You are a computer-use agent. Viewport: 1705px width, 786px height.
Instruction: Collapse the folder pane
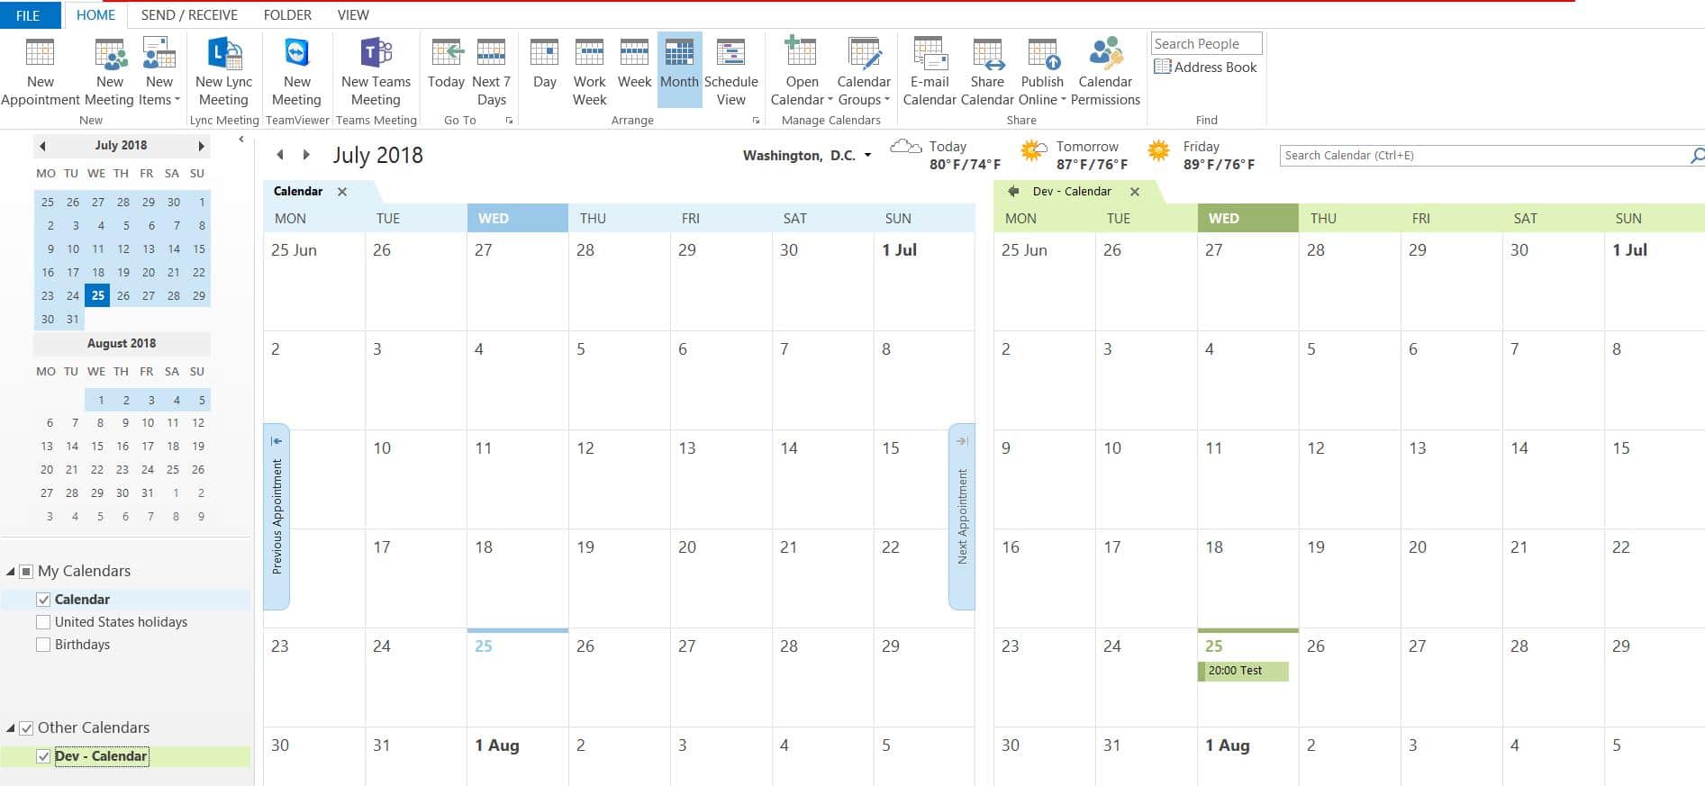(241, 139)
